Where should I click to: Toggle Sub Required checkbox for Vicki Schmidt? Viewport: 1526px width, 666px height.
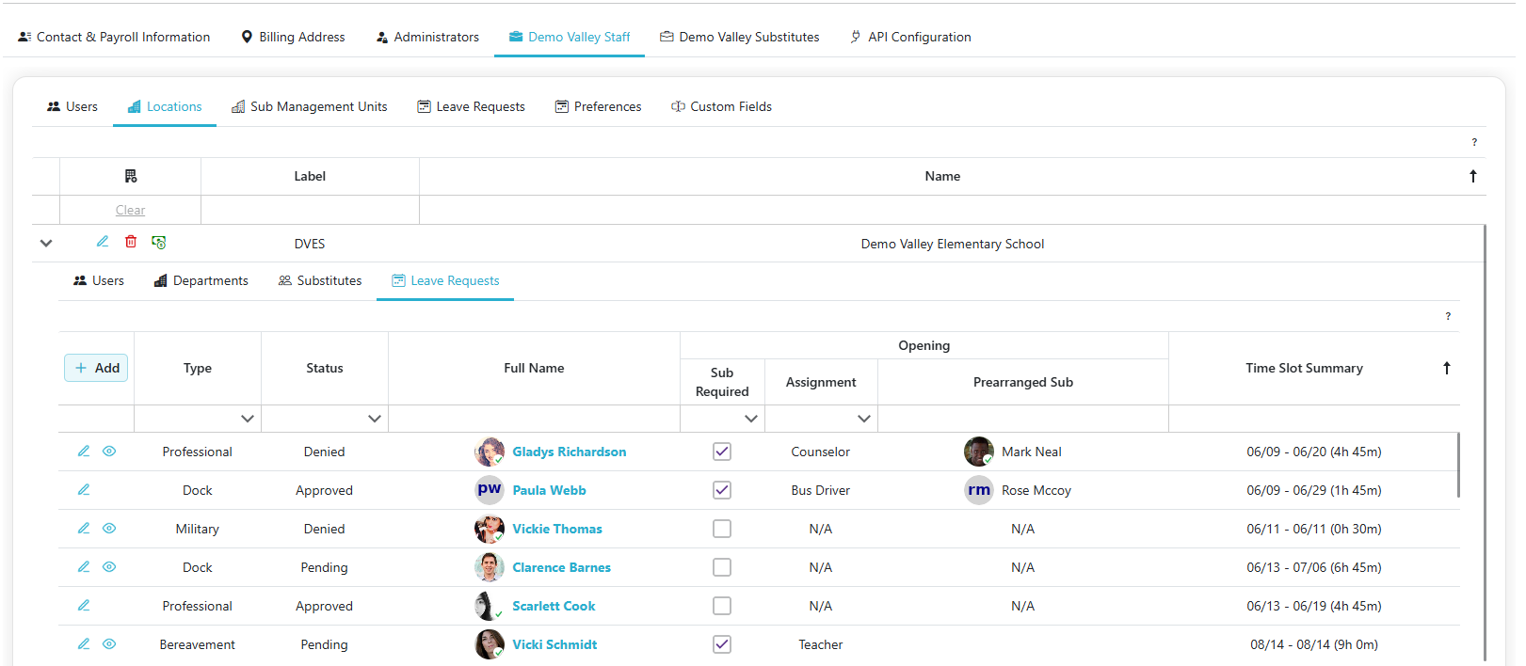click(722, 644)
